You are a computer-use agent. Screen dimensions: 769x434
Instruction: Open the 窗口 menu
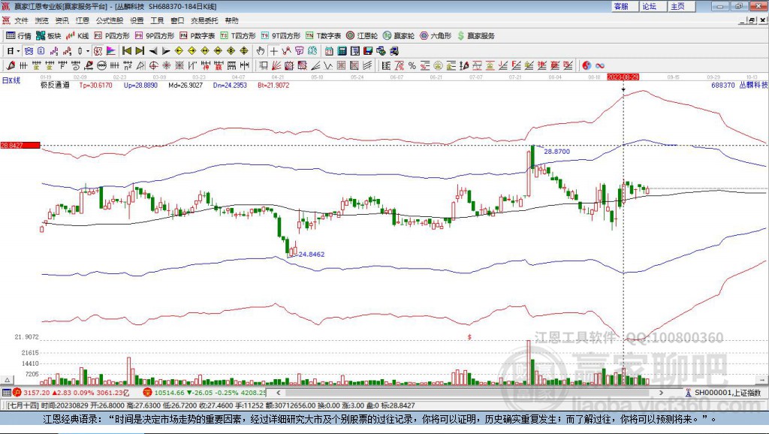point(177,20)
